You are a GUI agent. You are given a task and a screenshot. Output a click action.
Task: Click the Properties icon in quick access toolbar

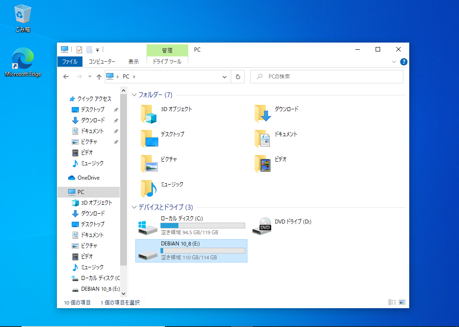pos(79,49)
